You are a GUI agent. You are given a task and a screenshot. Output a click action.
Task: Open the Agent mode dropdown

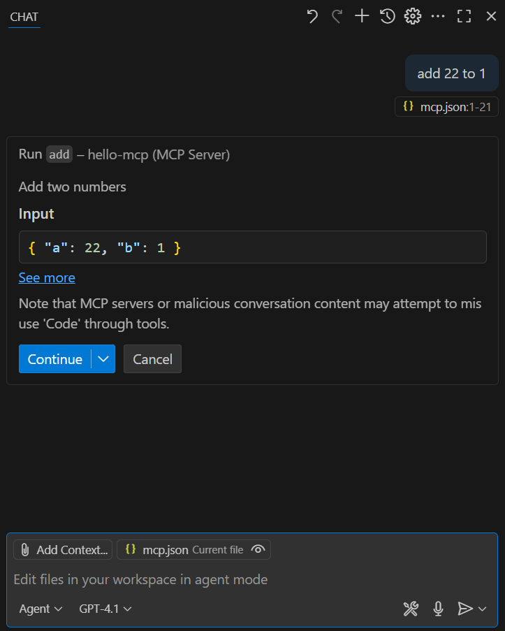40,609
